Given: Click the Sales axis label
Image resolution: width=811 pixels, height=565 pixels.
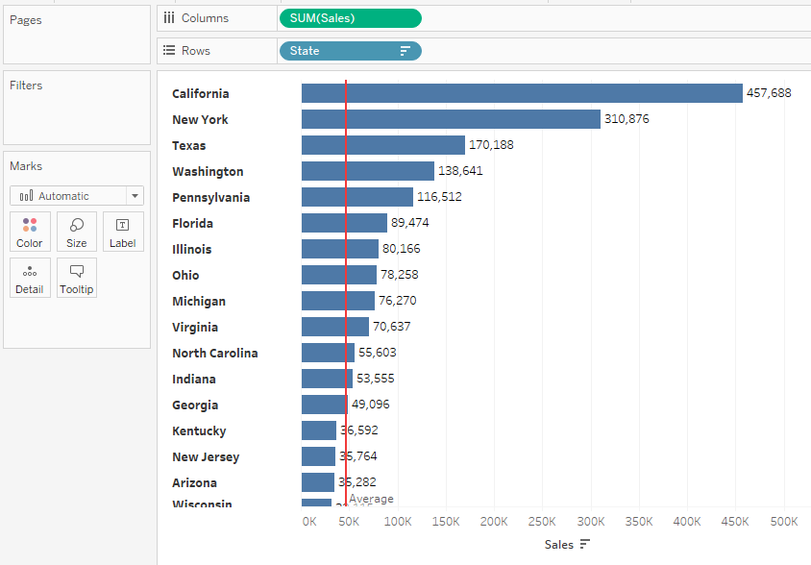Looking at the screenshot, I should (558, 544).
